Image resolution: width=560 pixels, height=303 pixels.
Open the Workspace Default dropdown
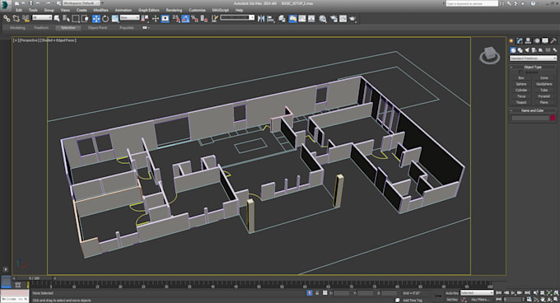coord(82,3)
